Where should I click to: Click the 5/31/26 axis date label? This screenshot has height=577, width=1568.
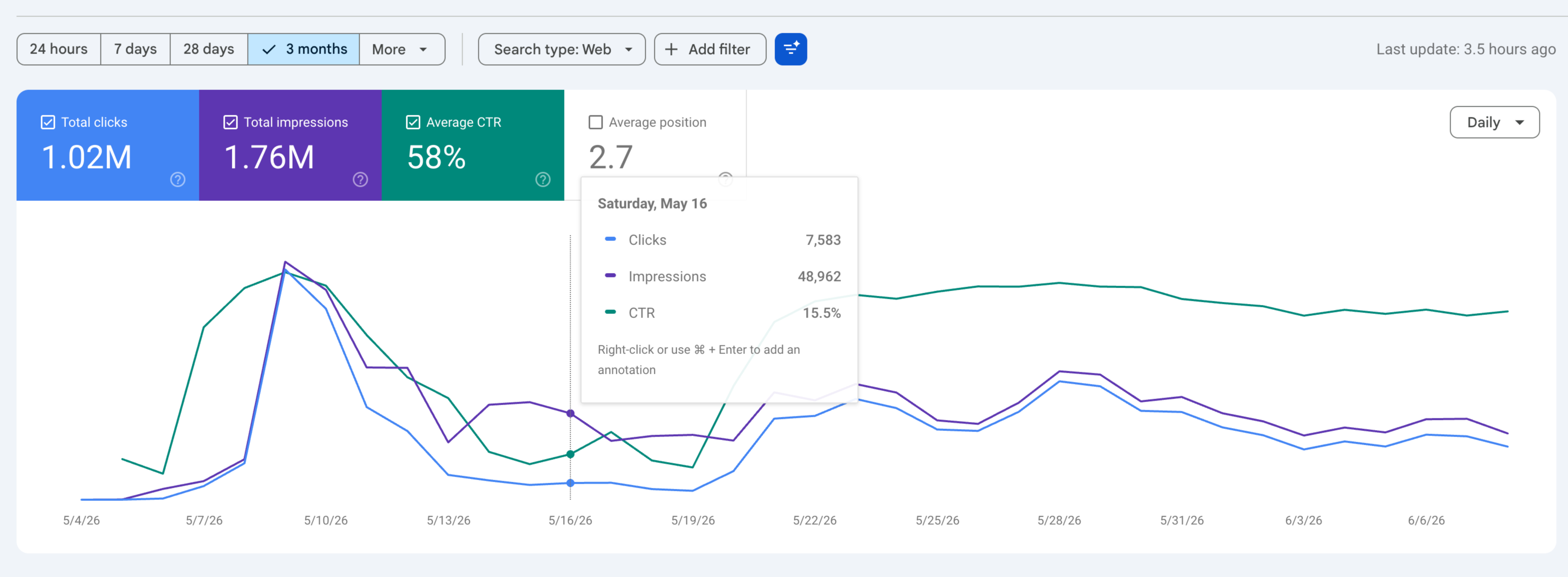click(1182, 521)
